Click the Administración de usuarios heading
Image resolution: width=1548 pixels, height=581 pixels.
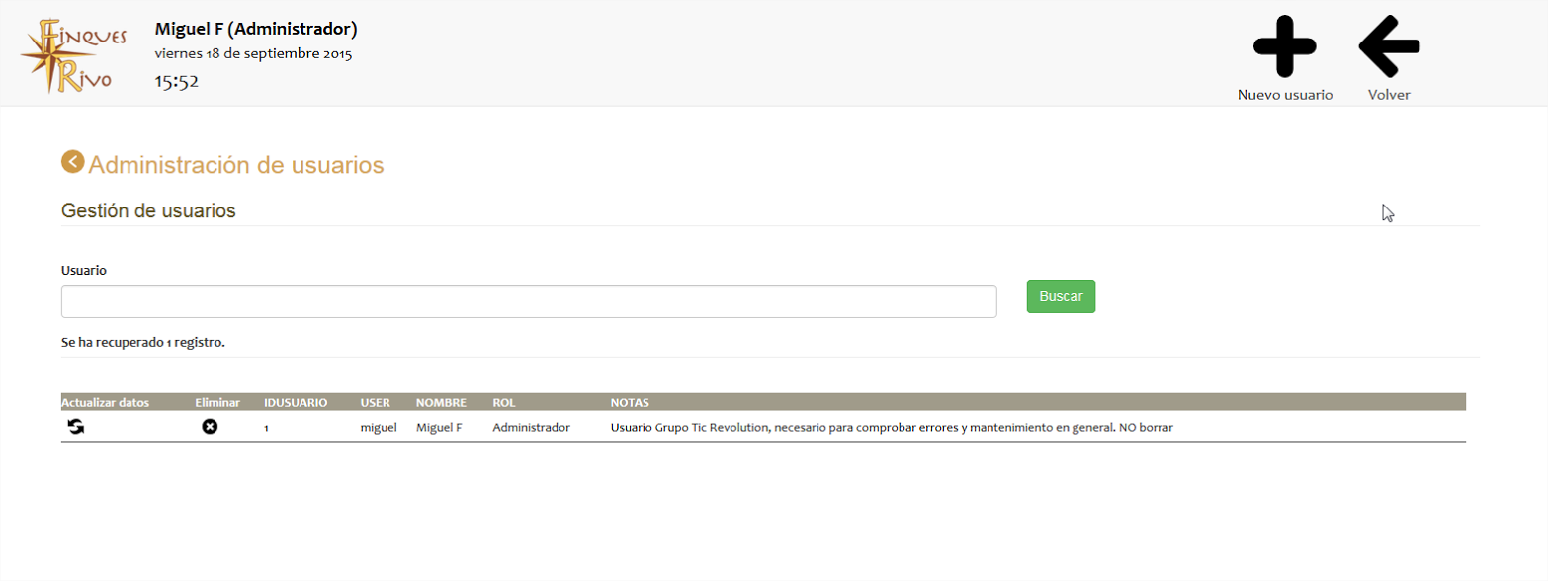coord(235,165)
